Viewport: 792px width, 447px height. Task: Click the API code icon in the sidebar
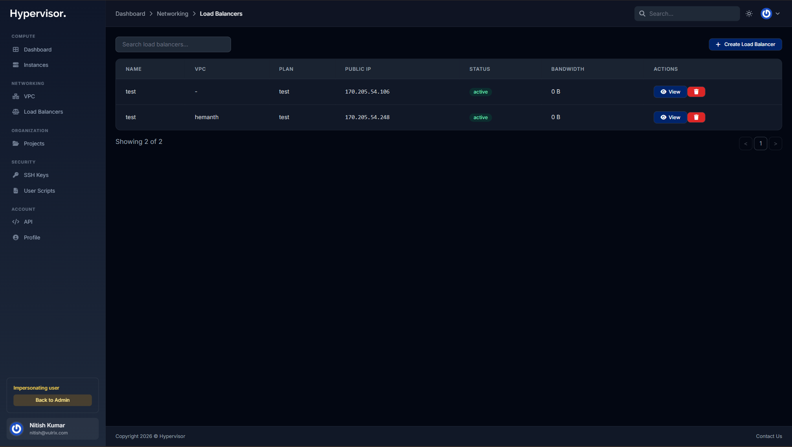point(15,221)
